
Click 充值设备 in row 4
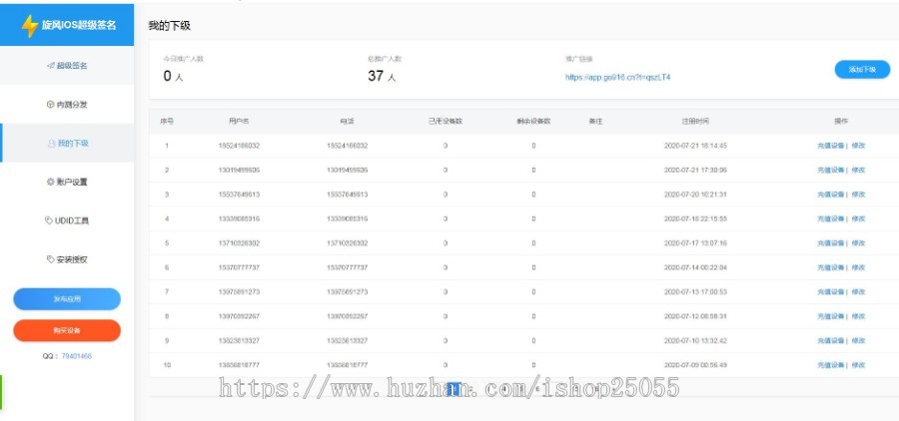[x=830, y=218]
